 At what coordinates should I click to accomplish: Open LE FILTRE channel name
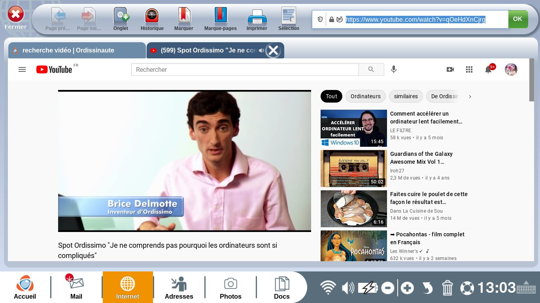point(400,131)
